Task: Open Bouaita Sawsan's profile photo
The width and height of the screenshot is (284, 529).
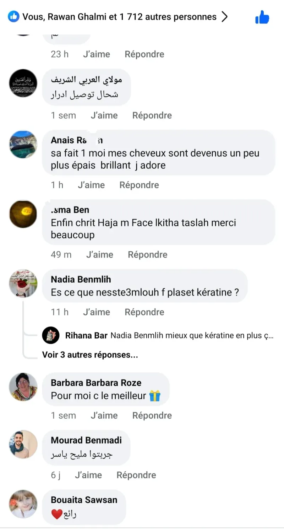Action: (23, 504)
